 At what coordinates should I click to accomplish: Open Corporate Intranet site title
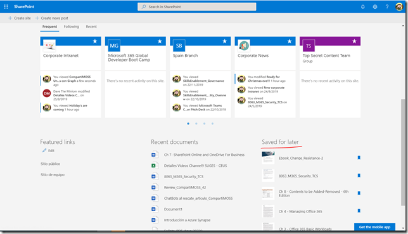tap(61, 56)
